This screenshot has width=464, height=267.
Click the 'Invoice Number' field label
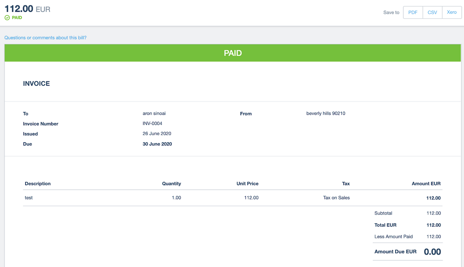pos(41,124)
